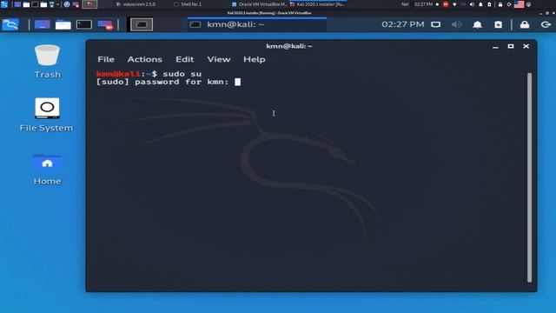The width and height of the screenshot is (556, 313).
Task: Open the screen recorder launcher with red dot
Action: [x=105, y=25]
